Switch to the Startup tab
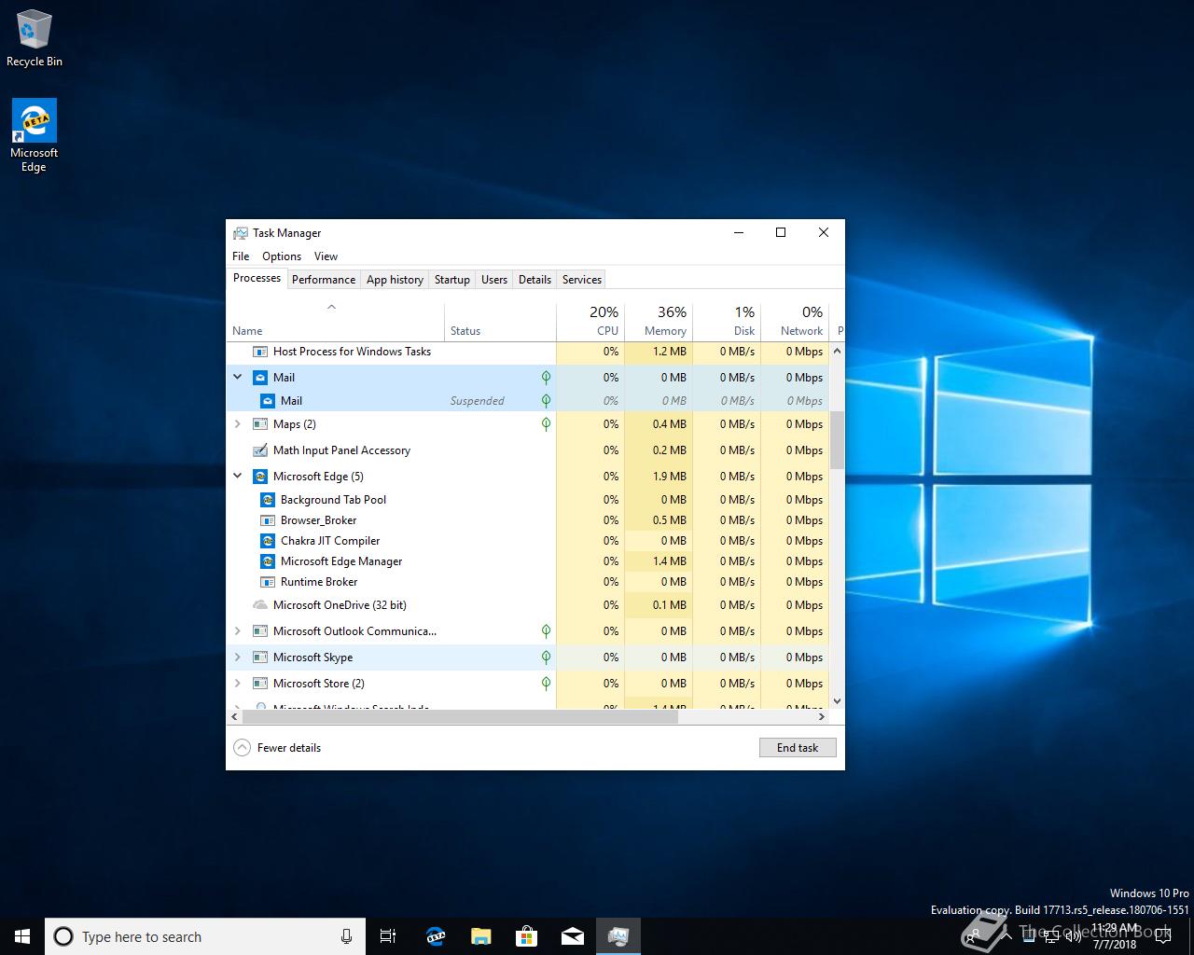The width and height of the screenshot is (1194, 955). (452, 280)
